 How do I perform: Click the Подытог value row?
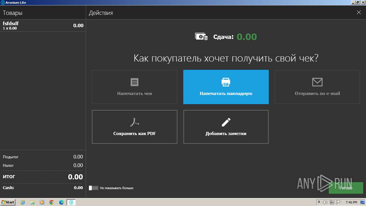[x=43, y=157]
